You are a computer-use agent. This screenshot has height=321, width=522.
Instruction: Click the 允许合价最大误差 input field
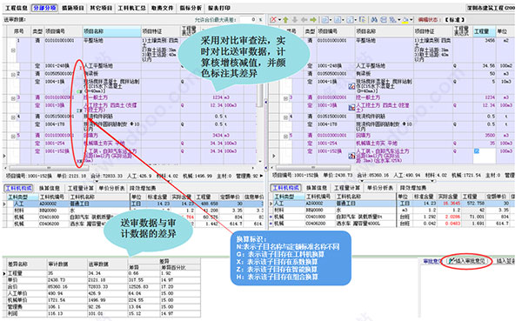(248, 20)
